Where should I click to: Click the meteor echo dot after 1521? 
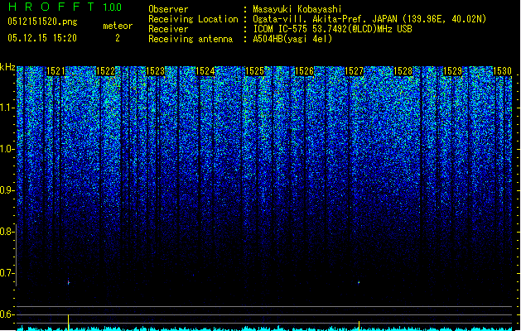point(69,282)
